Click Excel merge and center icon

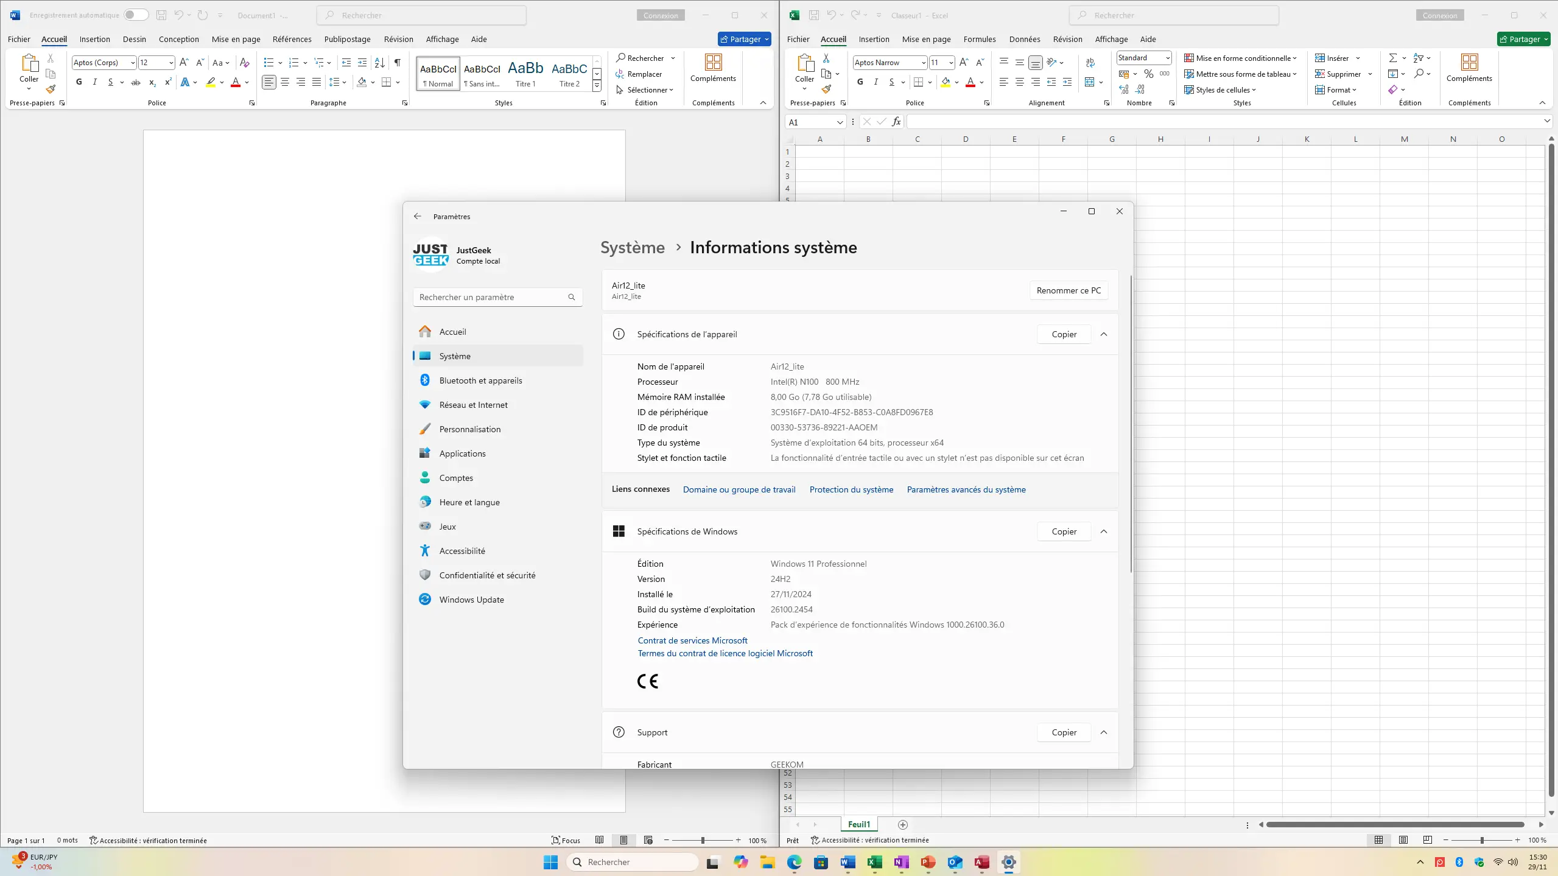1090,82
